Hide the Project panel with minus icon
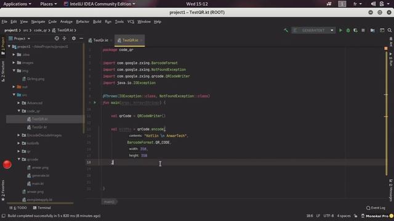 81,38
